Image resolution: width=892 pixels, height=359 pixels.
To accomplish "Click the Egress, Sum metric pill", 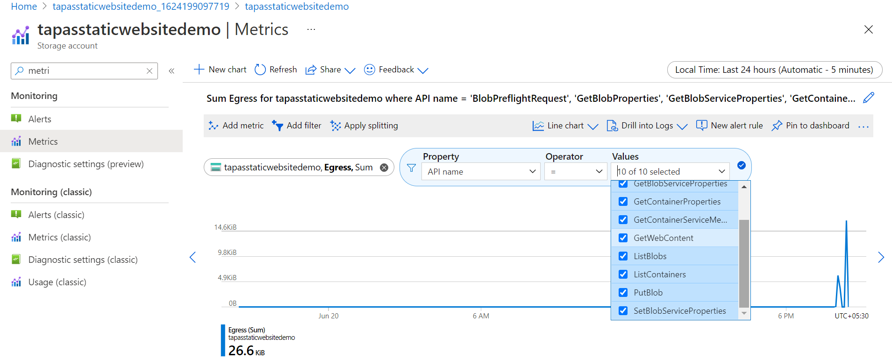I will [x=299, y=168].
